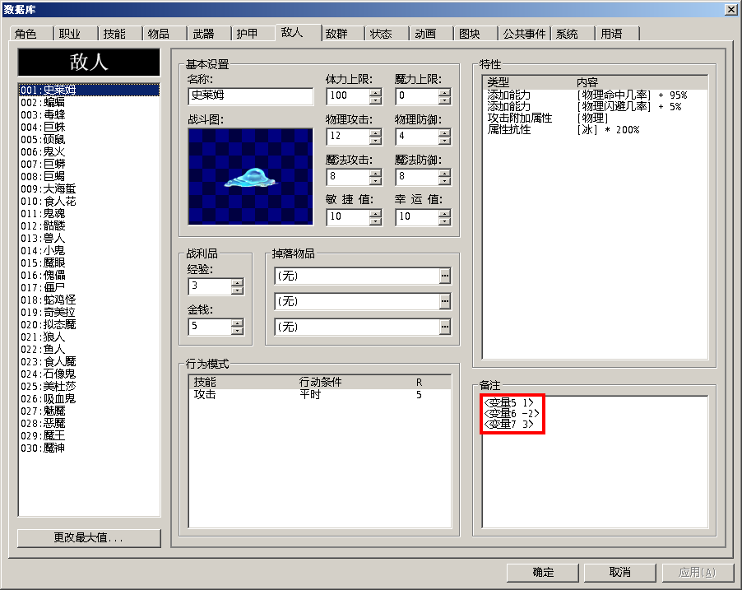
Task: Click into the 备注 note text area
Action: [595, 462]
